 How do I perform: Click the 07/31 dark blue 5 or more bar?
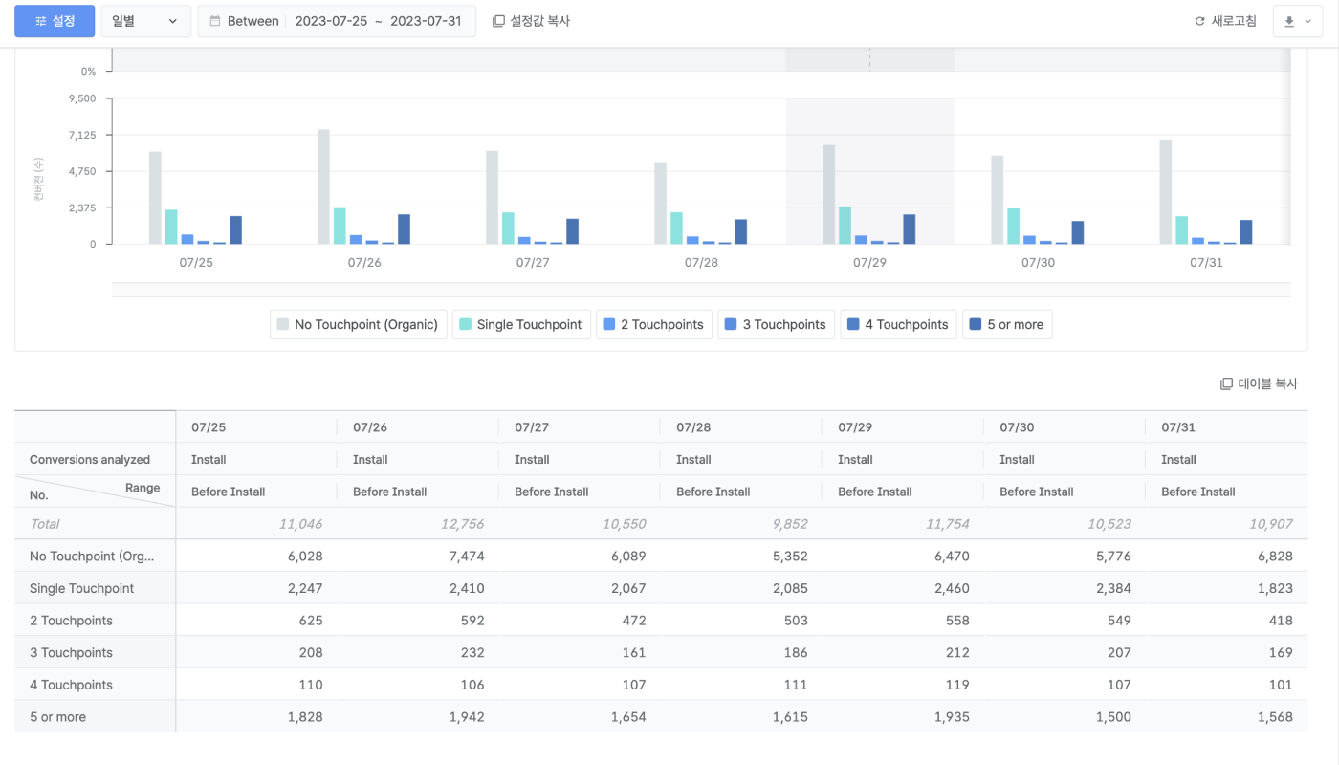click(x=1246, y=232)
